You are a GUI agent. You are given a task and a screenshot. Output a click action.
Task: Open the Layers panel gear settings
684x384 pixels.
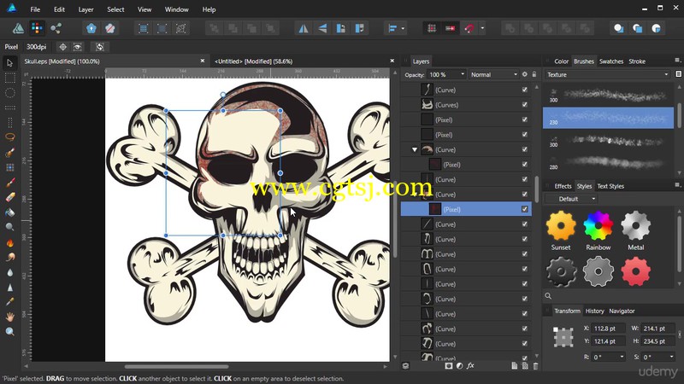click(525, 74)
